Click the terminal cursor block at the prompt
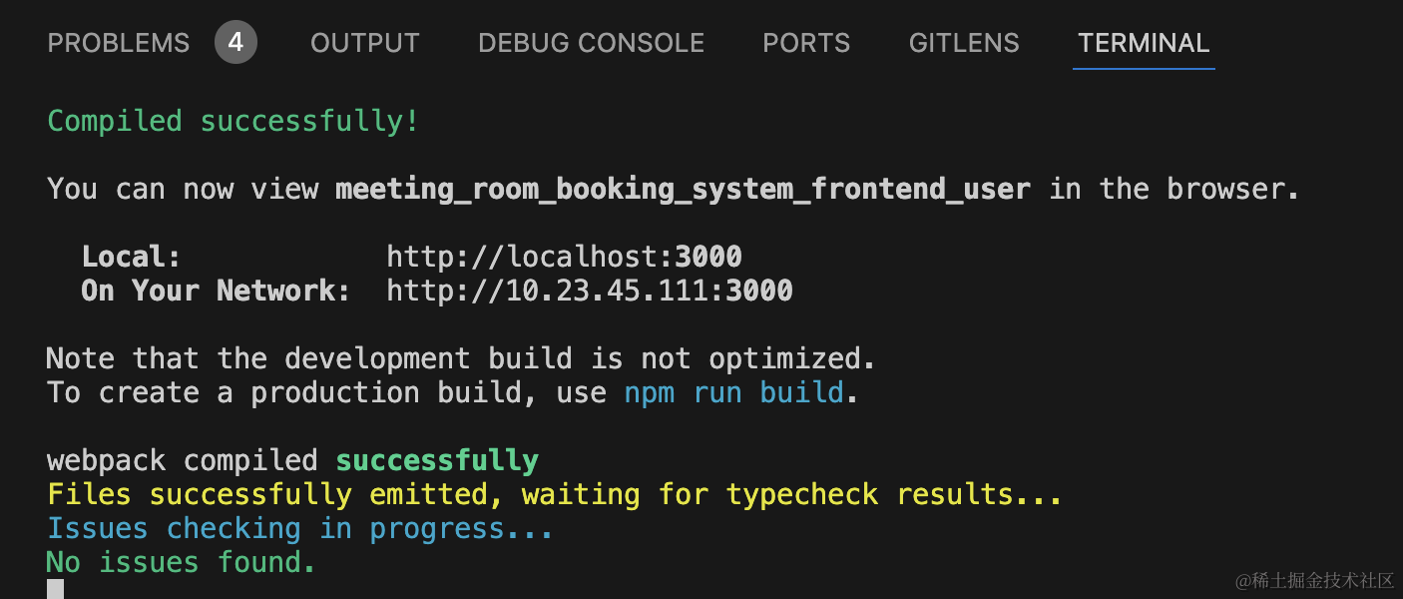Image resolution: width=1403 pixels, height=599 pixels. pos(56,590)
